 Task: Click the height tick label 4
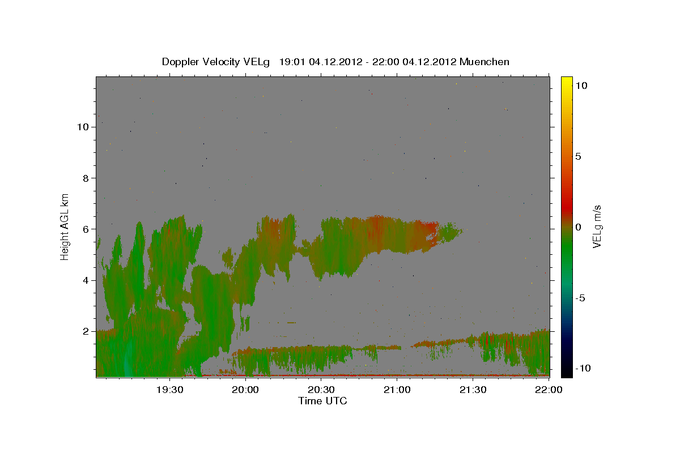(x=86, y=280)
